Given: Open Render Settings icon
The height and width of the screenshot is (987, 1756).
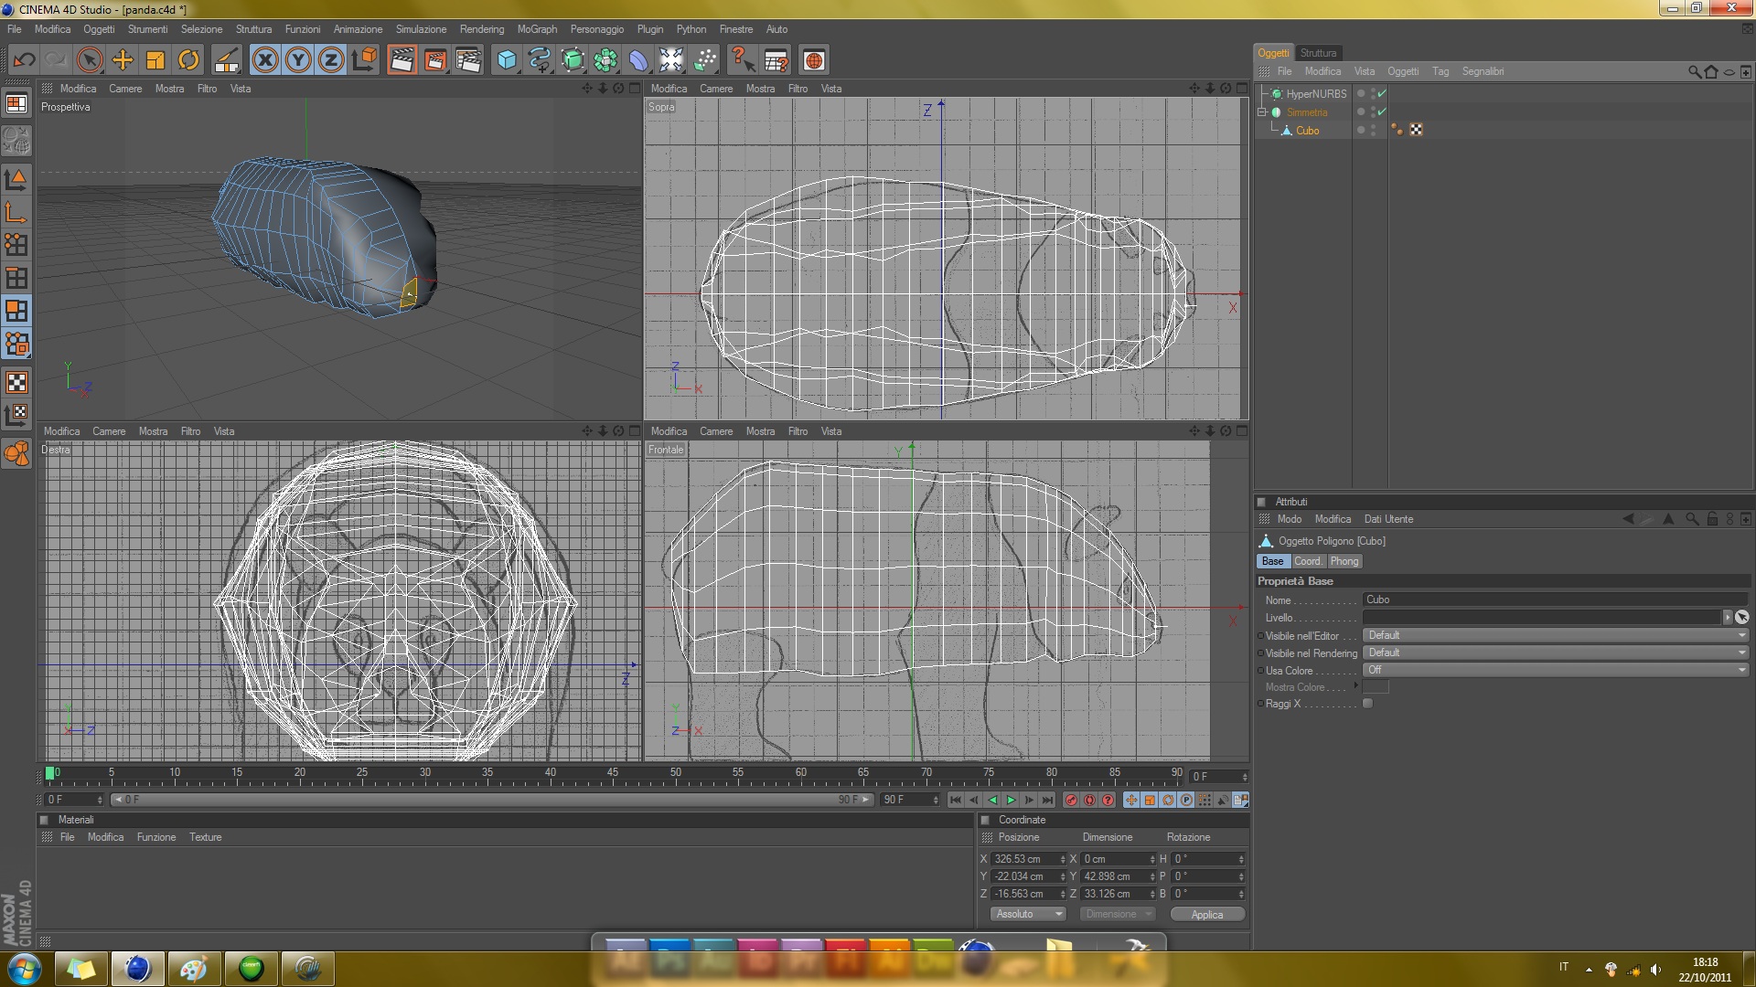Looking at the screenshot, I should click(x=468, y=60).
